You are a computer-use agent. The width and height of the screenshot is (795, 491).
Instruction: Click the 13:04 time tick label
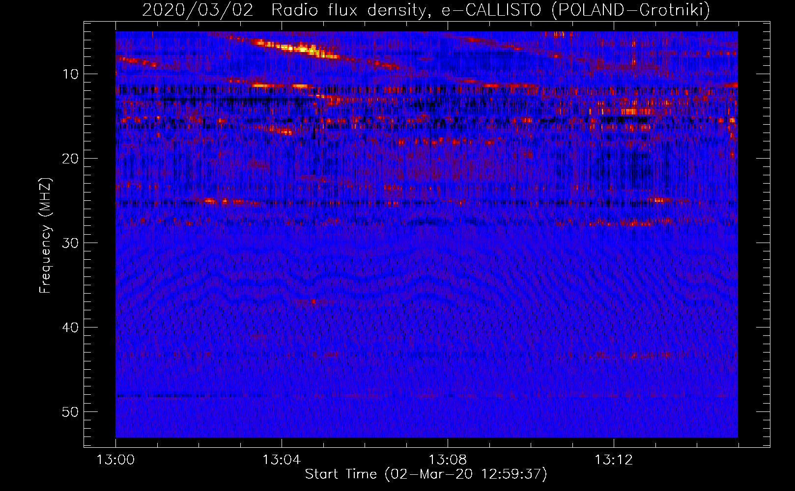click(x=282, y=460)
